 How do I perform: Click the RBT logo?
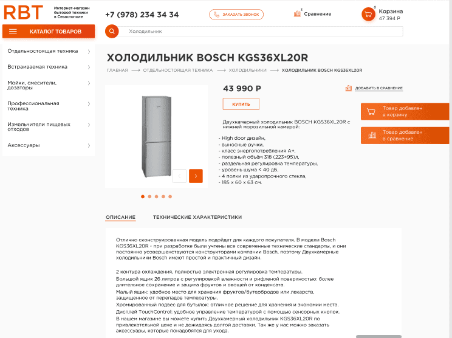click(x=24, y=13)
